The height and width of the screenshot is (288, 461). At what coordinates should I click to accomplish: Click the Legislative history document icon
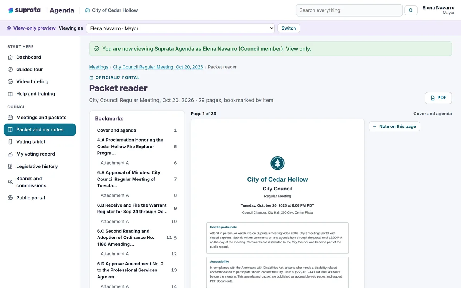click(10, 167)
